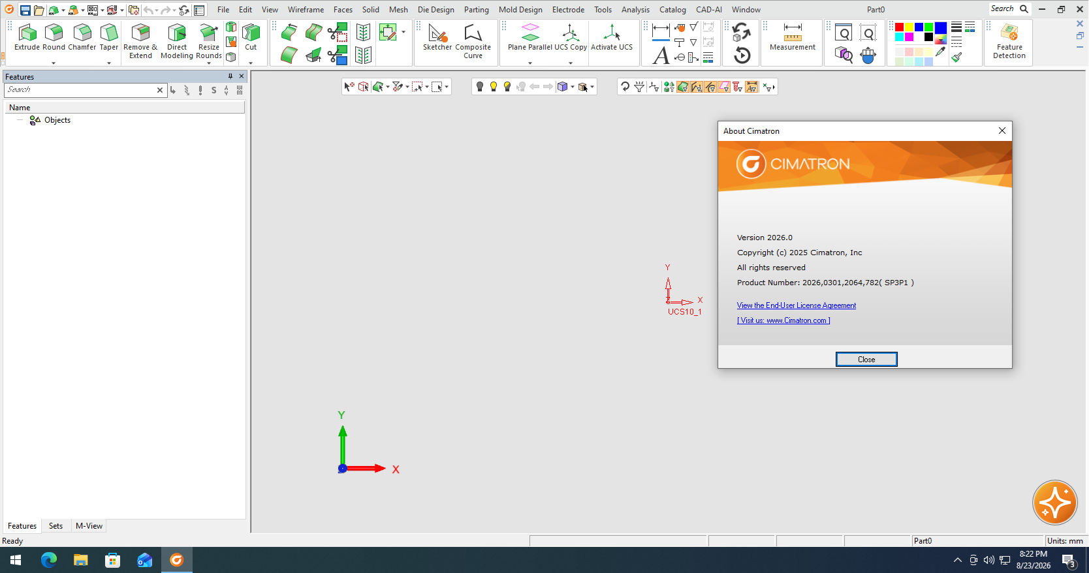Open Feature Detection
This screenshot has height=573, width=1089.
click(1009, 41)
